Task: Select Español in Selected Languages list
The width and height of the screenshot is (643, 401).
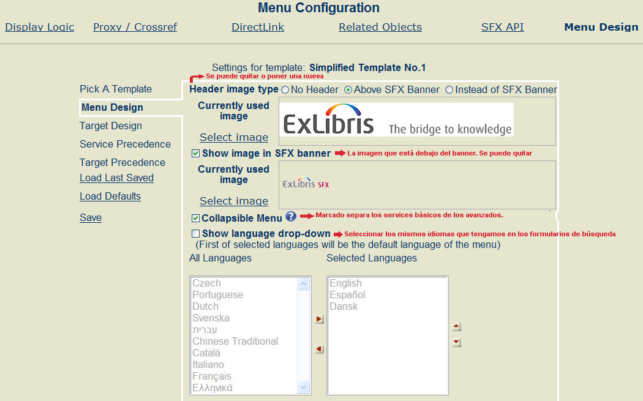Action: pos(347,295)
